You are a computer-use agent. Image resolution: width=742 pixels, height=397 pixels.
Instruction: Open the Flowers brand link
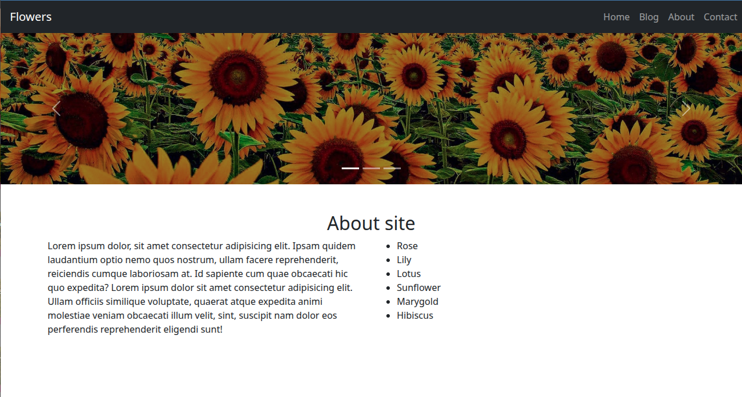click(31, 17)
